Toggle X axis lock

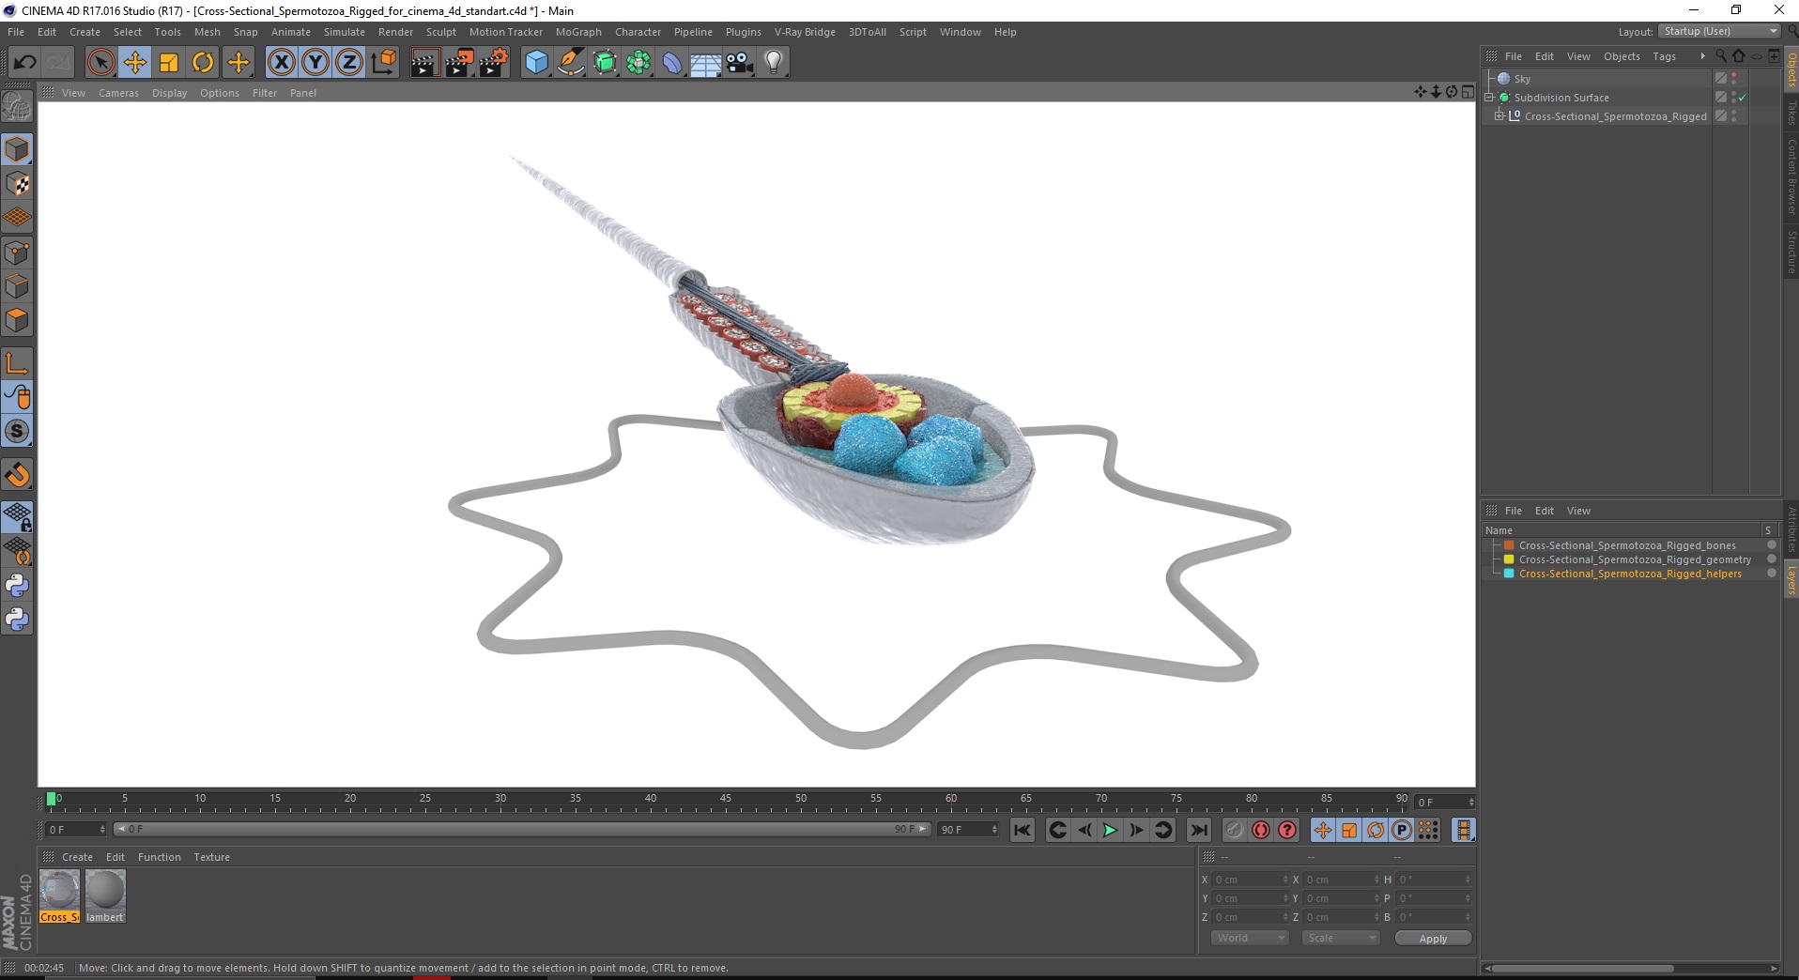(x=281, y=63)
